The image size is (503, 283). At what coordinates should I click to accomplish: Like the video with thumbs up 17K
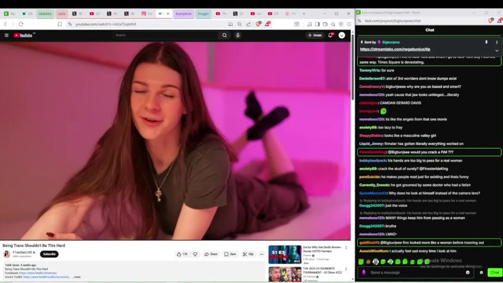182,254
